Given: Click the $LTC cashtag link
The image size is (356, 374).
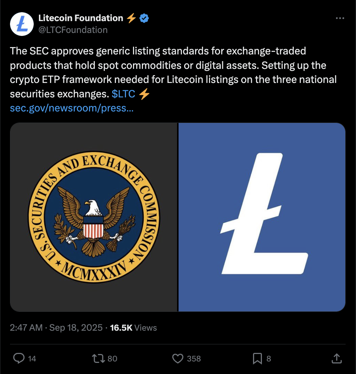Looking at the screenshot, I should [123, 94].
